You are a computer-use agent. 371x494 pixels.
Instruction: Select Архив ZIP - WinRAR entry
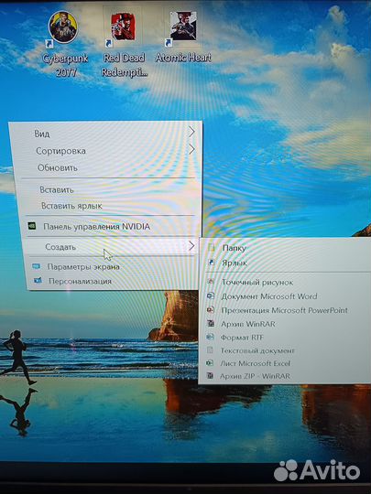click(x=255, y=376)
